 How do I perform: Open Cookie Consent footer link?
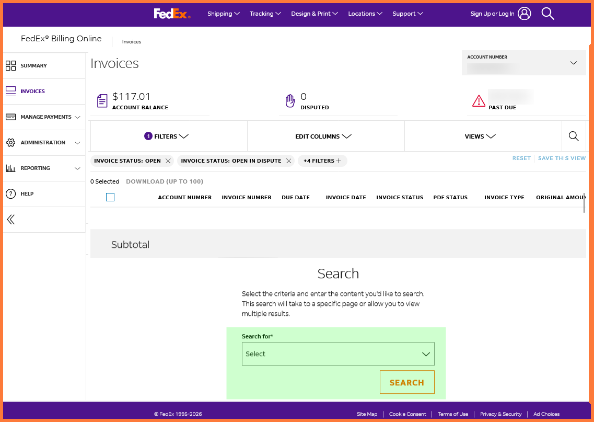[x=407, y=414]
